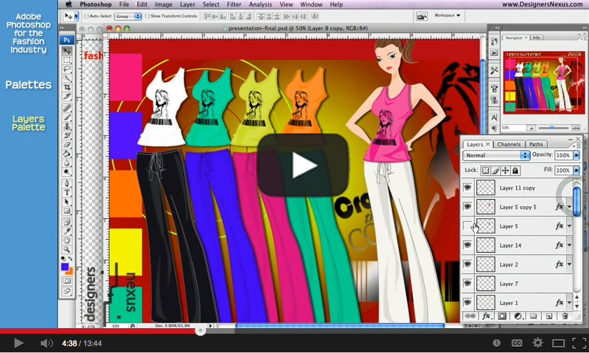Open the Apple menu
This screenshot has height=353, width=589.
68,5
